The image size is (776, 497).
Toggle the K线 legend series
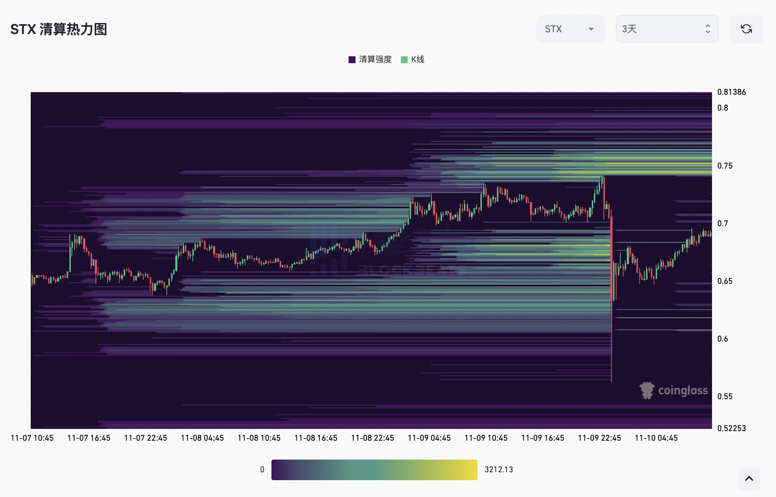(x=418, y=59)
